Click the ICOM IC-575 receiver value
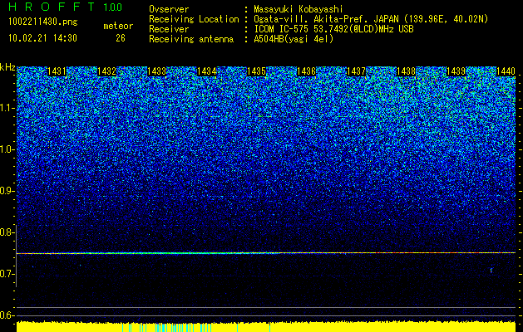This screenshot has width=523, height=332. tap(333, 29)
